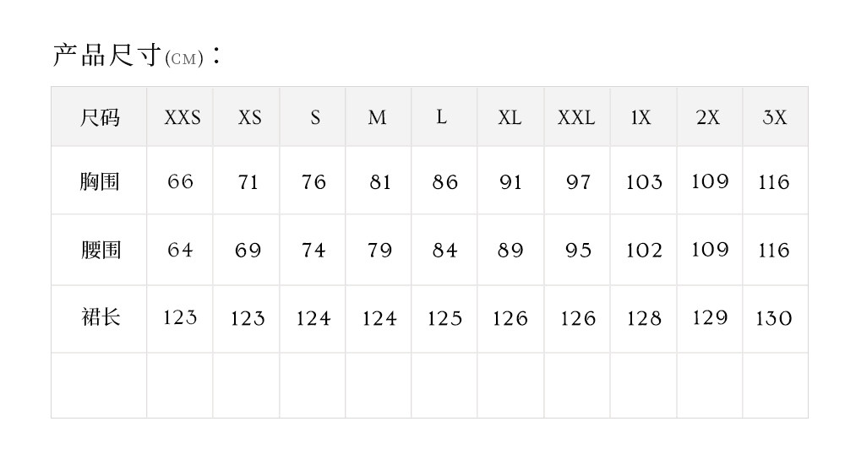Click the 产品尺寸 title text
This screenshot has height=470, width=845.
pyautogui.click(x=106, y=56)
